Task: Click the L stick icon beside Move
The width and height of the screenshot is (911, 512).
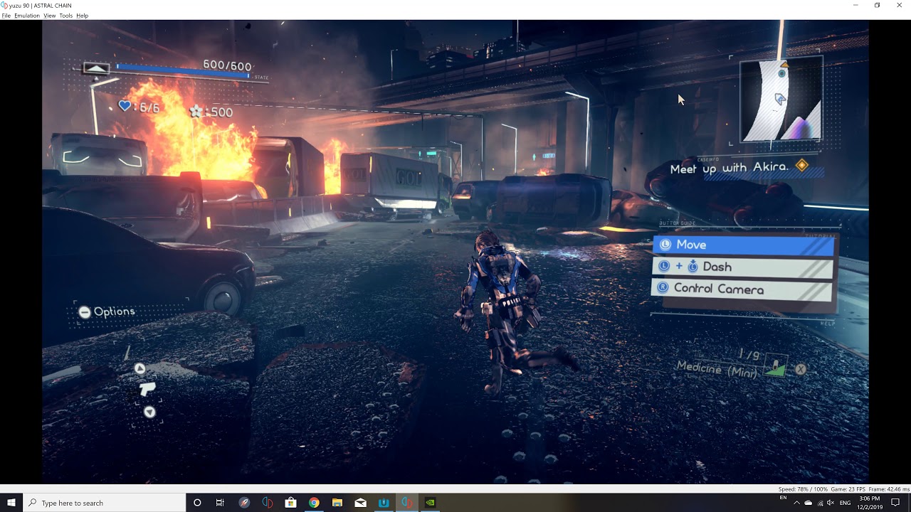Action: pos(665,245)
